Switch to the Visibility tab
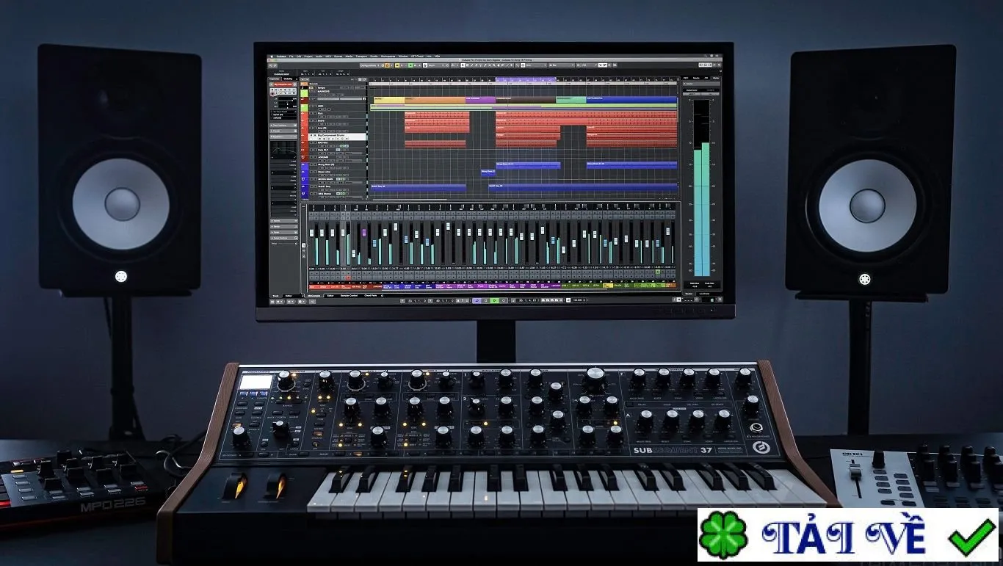This screenshot has height=566, width=1003. pyautogui.click(x=289, y=79)
